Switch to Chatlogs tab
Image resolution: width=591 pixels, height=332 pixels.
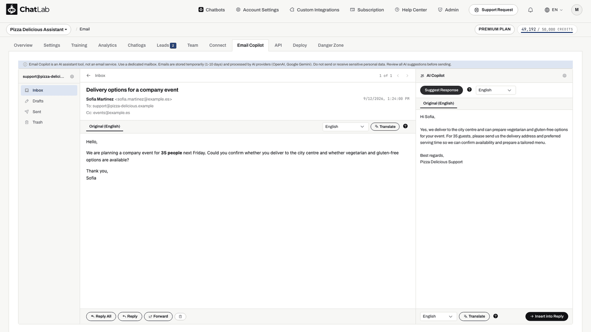137,45
